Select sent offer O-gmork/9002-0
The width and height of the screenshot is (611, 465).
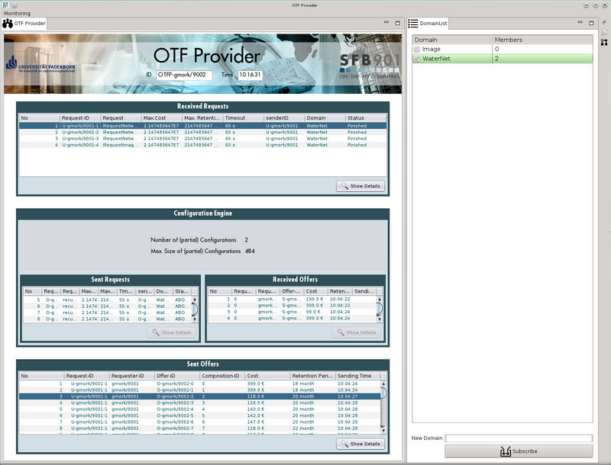tap(200, 383)
